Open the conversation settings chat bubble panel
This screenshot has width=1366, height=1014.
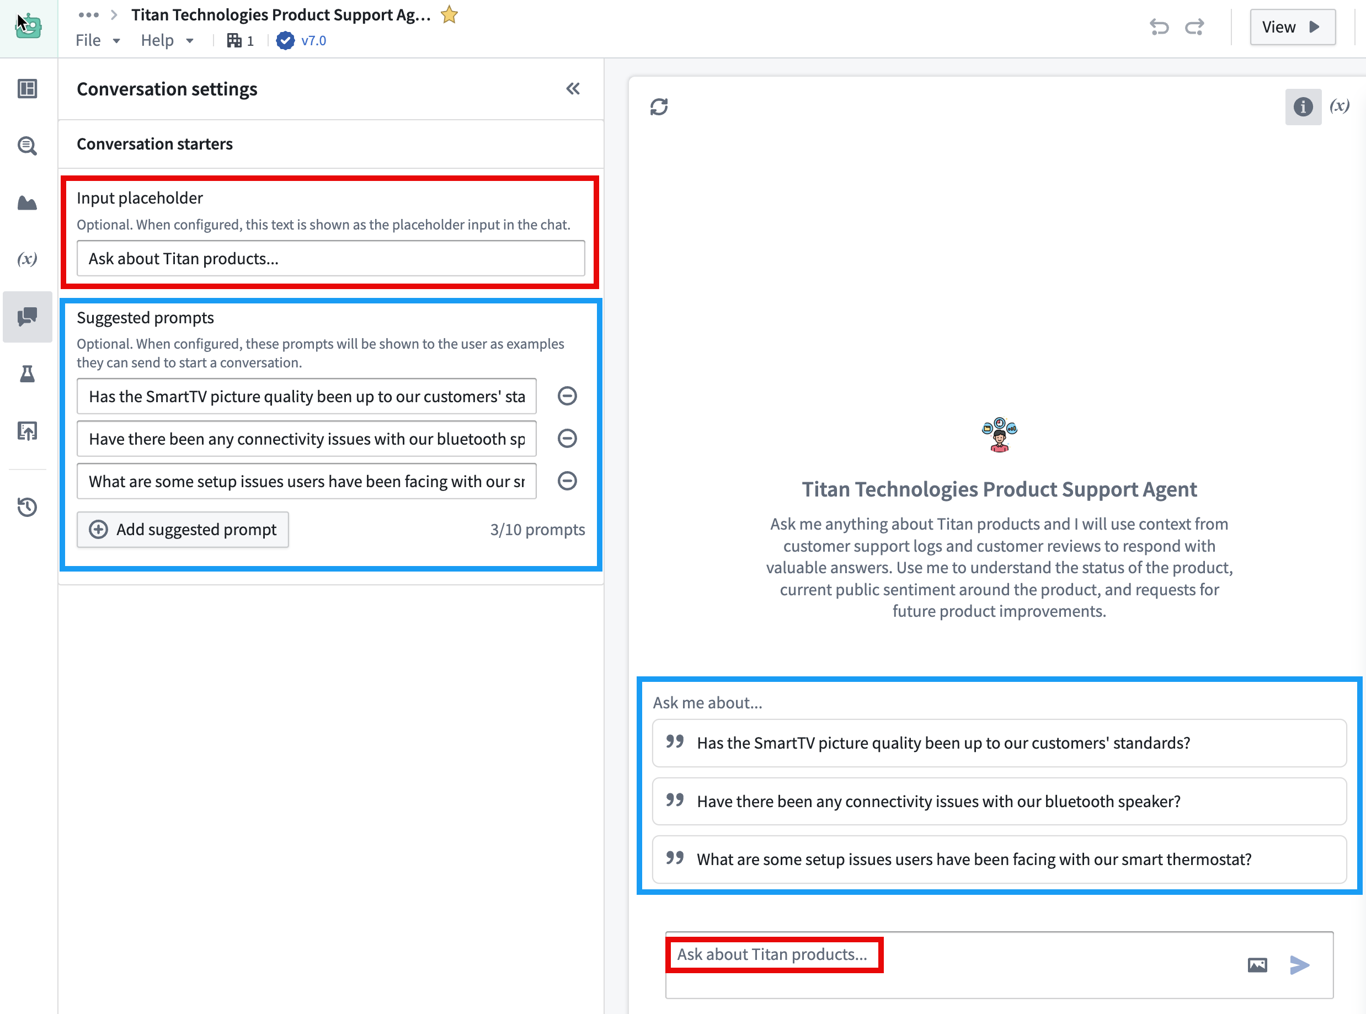pos(27,317)
